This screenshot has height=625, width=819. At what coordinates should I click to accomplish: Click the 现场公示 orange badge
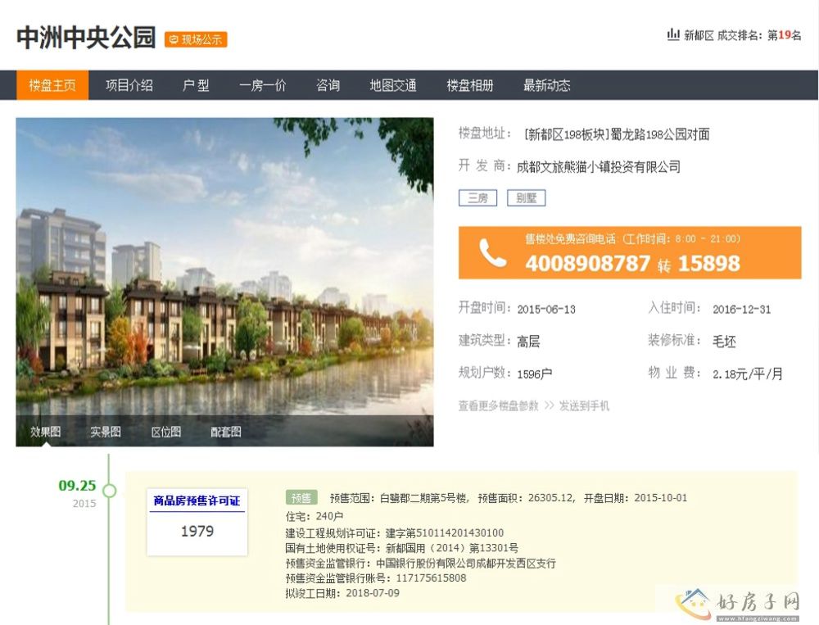(196, 39)
